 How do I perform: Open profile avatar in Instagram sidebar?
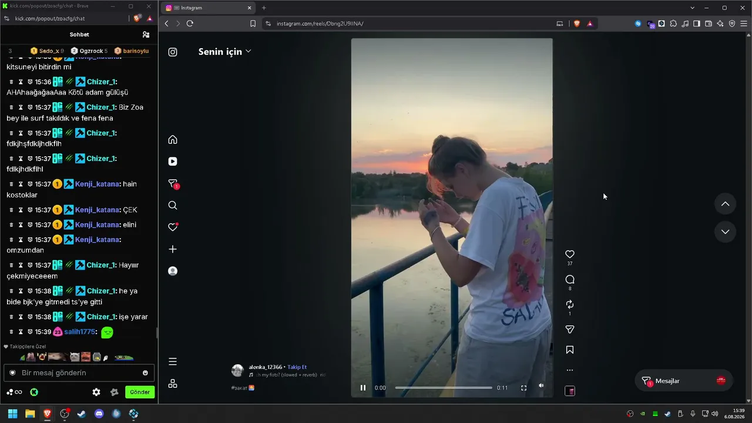click(173, 271)
